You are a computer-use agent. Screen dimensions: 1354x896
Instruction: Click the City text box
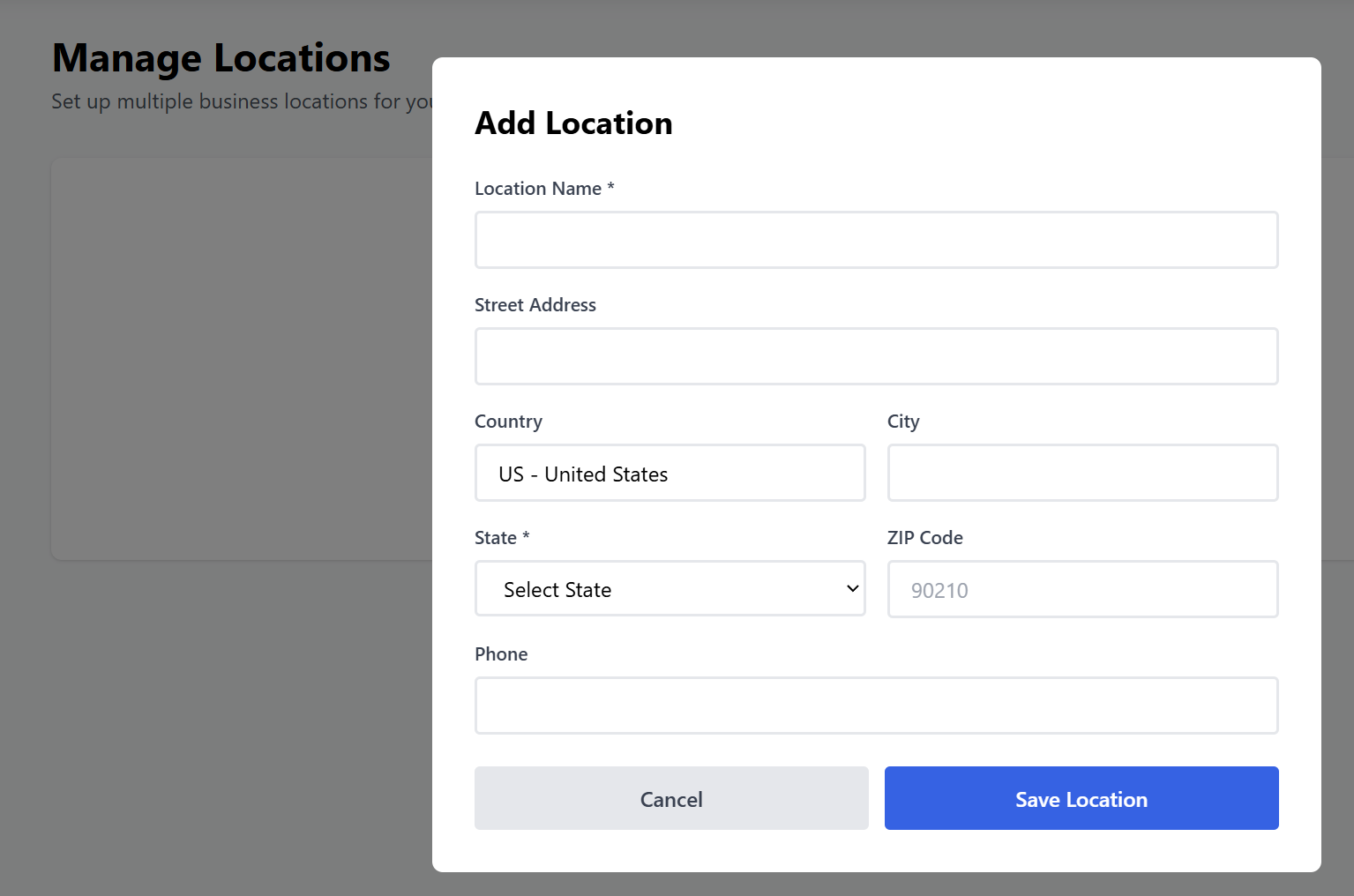(1082, 474)
